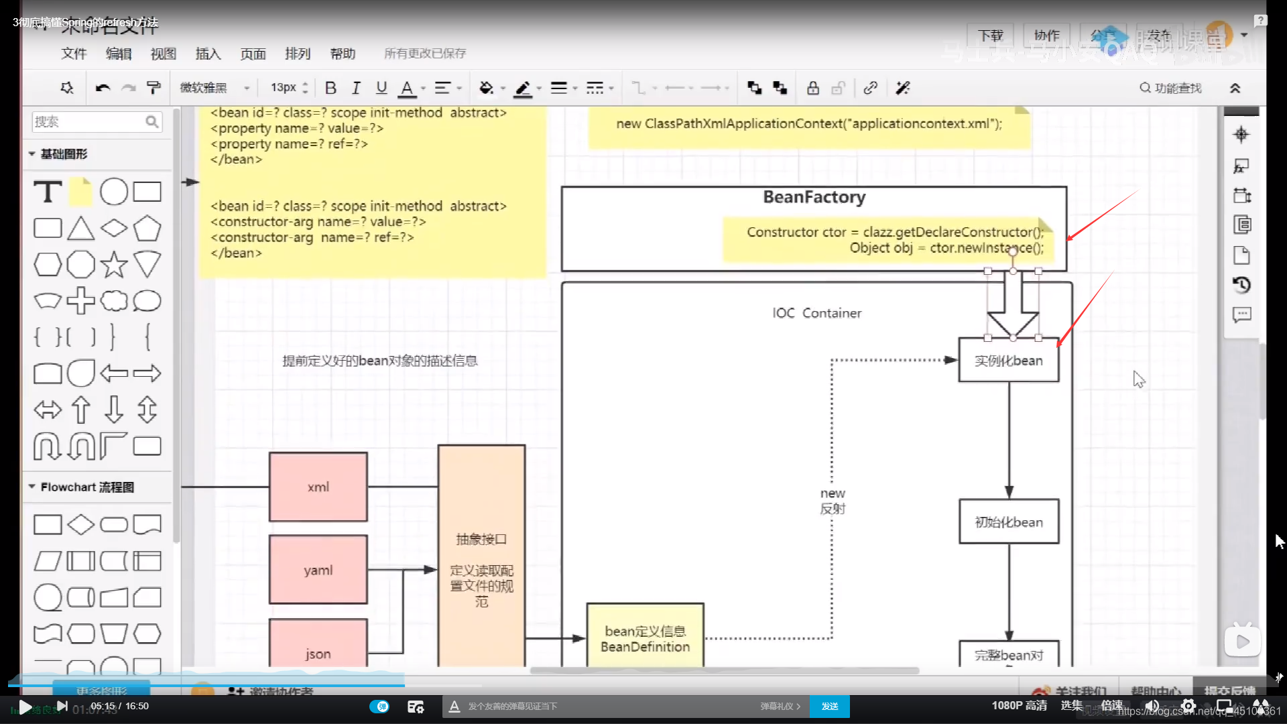The image size is (1287, 724).
Task: Click the unlock icon in toolbar
Action: pos(838,88)
